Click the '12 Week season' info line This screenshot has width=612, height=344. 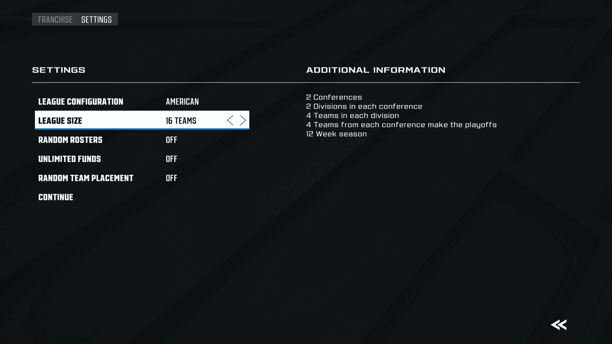(x=336, y=134)
